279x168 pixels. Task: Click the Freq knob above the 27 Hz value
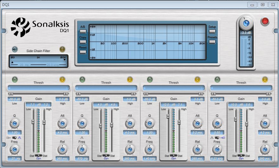[x=15, y=149]
